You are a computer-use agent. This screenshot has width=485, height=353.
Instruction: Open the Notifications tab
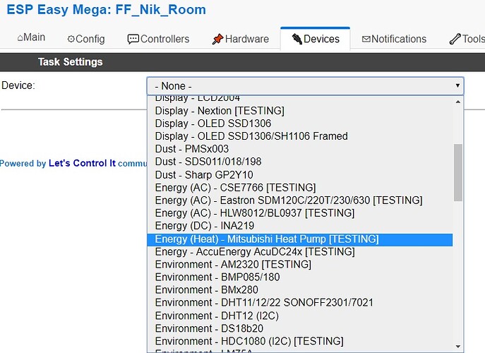pos(394,39)
